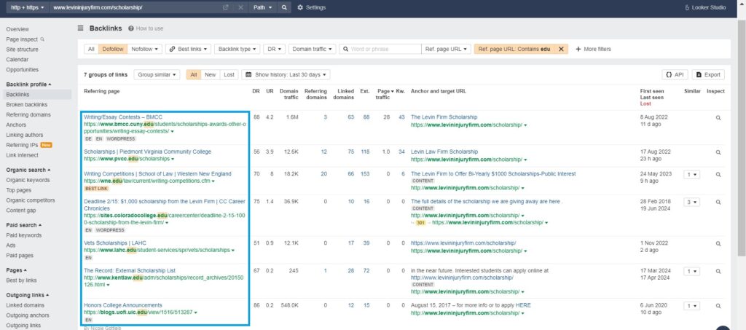Select the All link-type filter
The image size is (746, 330).
(91, 49)
